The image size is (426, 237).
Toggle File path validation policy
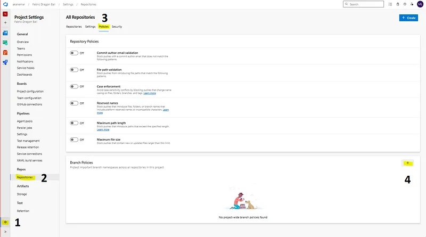(x=74, y=70)
